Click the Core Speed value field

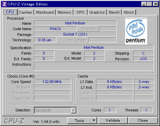point(52,82)
